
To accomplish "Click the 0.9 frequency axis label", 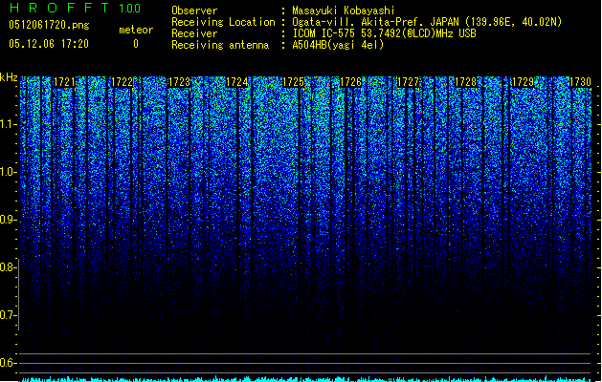I will point(8,220).
